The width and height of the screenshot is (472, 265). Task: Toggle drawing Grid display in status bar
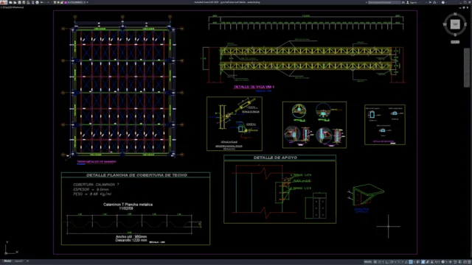point(375,262)
